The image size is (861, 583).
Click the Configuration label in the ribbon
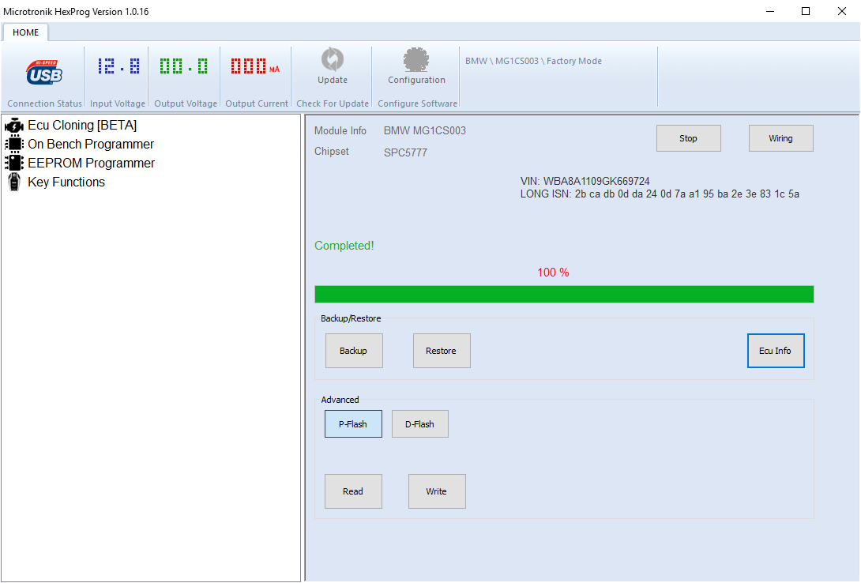pyautogui.click(x=416, y=80)
